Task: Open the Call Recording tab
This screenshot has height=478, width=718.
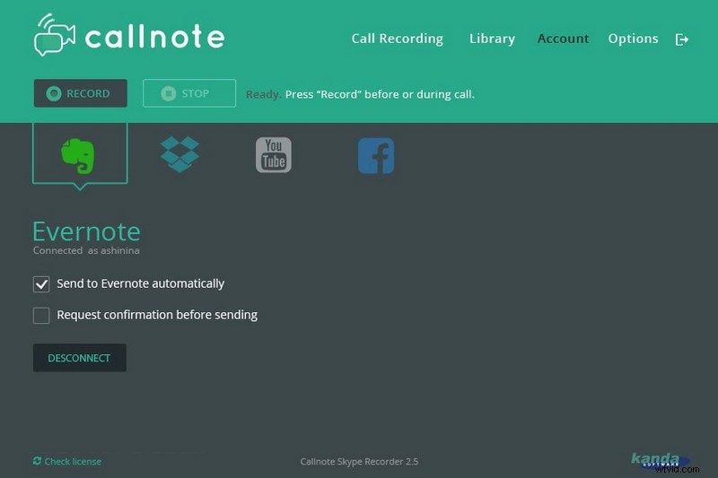Action: pyautogui.click(x=397, y=39)
